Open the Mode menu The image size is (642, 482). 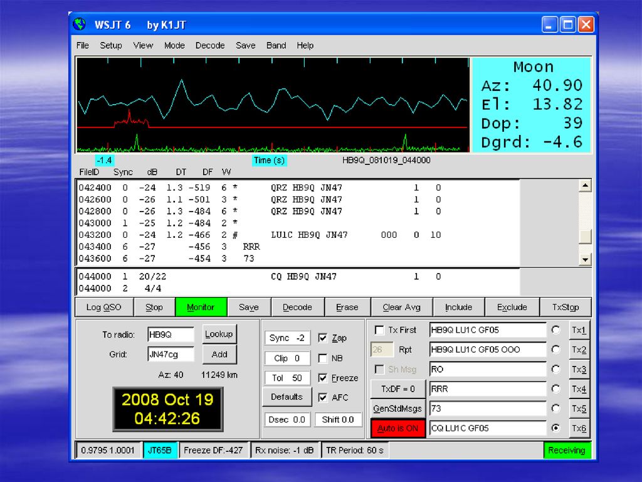click(x=174, y=45)
